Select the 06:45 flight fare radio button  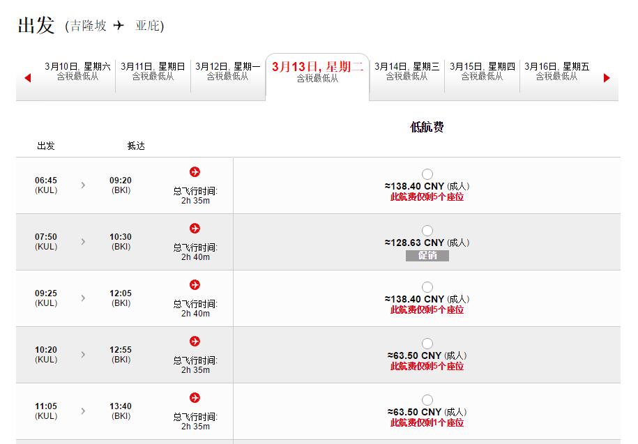click(x=427, y=174)
